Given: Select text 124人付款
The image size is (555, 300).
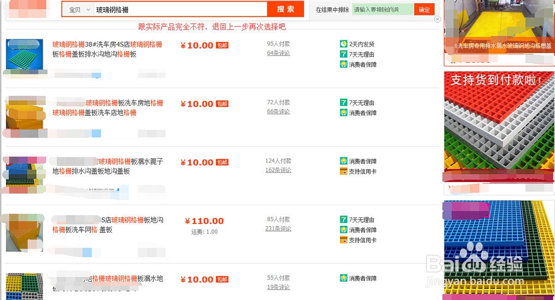Looking at the screenshot, I should (x=278, y=161).
